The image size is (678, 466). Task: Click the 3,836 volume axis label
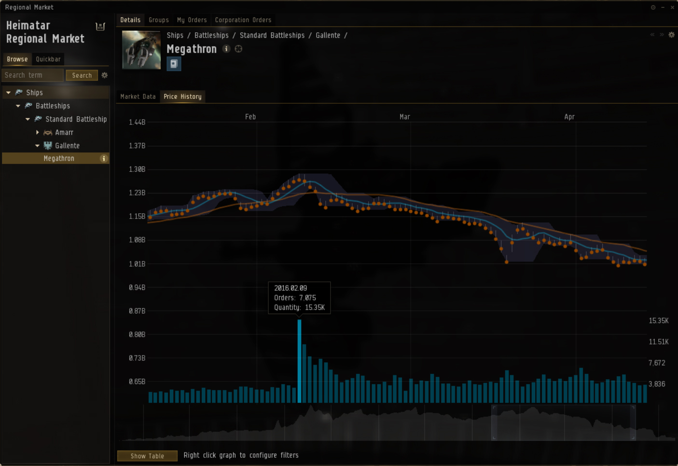coord(657,384)
